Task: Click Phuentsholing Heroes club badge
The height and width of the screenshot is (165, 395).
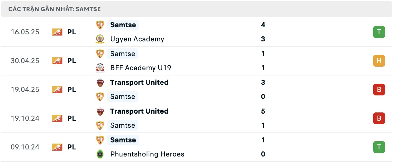Action: pos(100,154)
